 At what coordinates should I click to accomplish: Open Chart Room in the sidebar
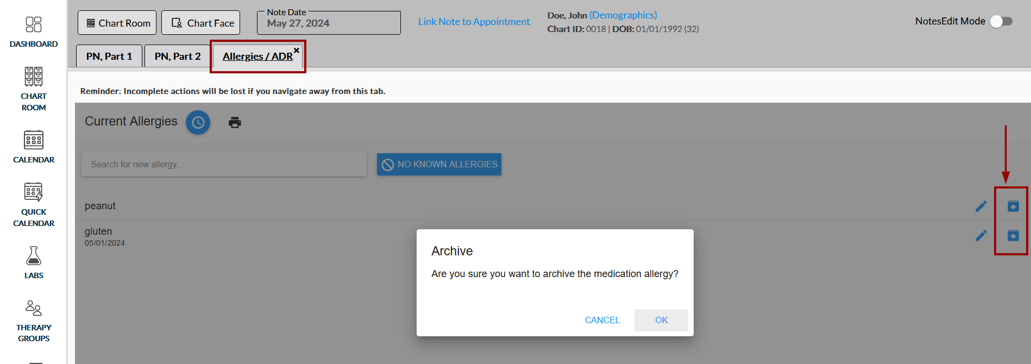[34, 89]
